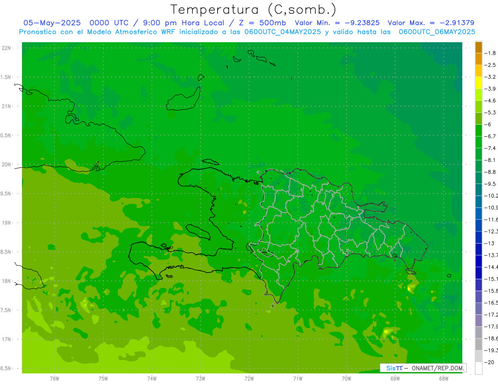
Task: Click the "-12.3" legend value
Action: (x=491, y=231)
